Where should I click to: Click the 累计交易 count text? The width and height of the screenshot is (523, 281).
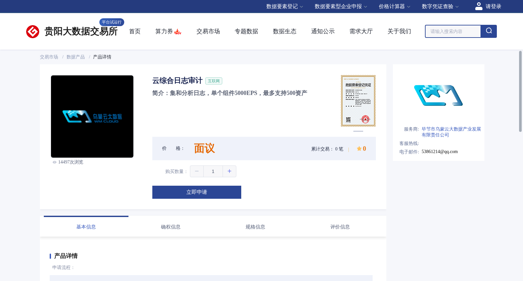pyautogui.click(x=327, y=149)
